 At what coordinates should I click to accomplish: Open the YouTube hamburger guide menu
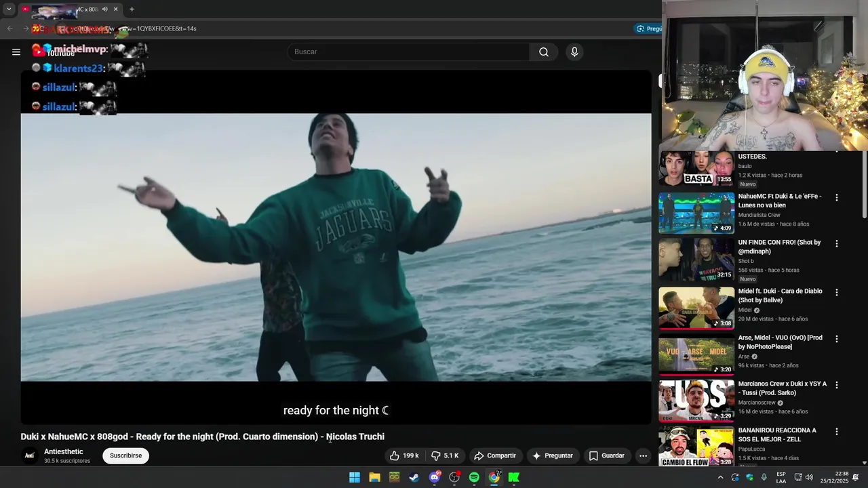16,52
